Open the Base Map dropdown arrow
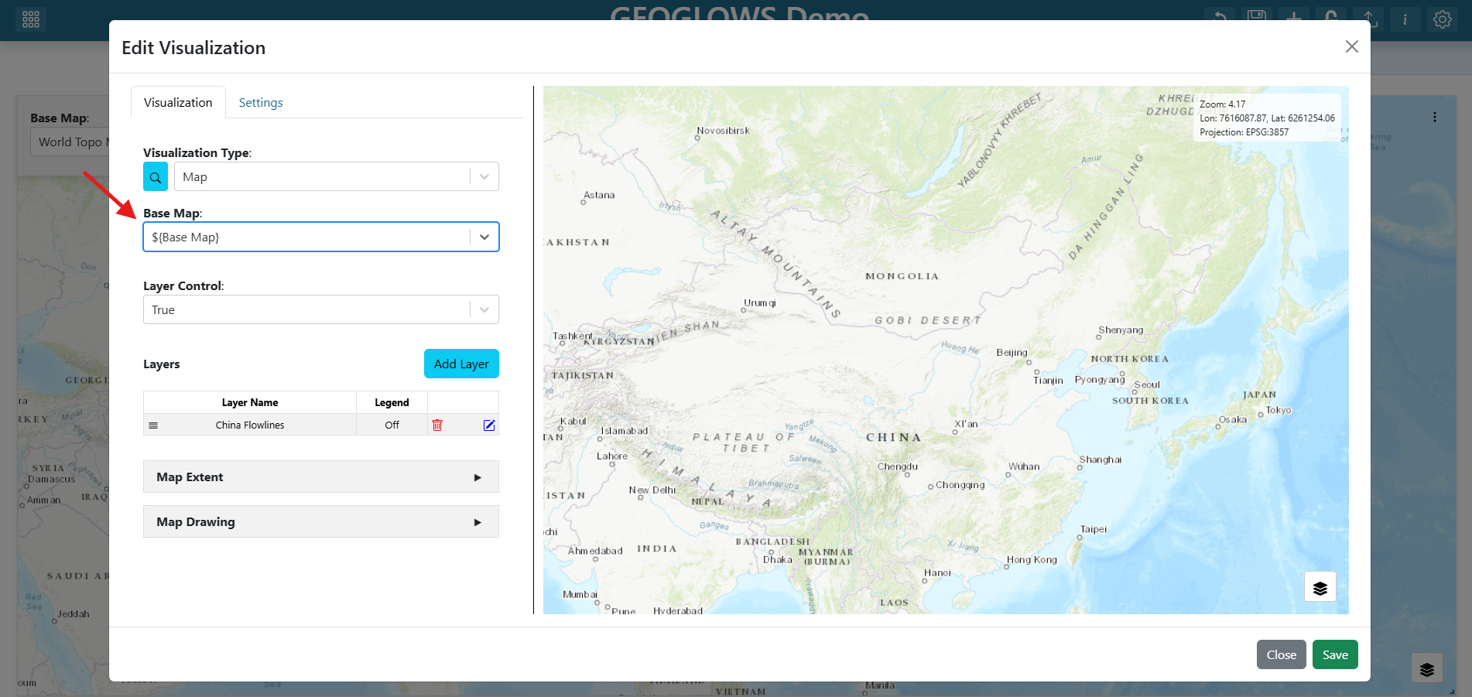 (484, 237)
